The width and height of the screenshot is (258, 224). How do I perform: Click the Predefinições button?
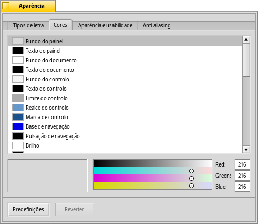click(x=28, y=209)
